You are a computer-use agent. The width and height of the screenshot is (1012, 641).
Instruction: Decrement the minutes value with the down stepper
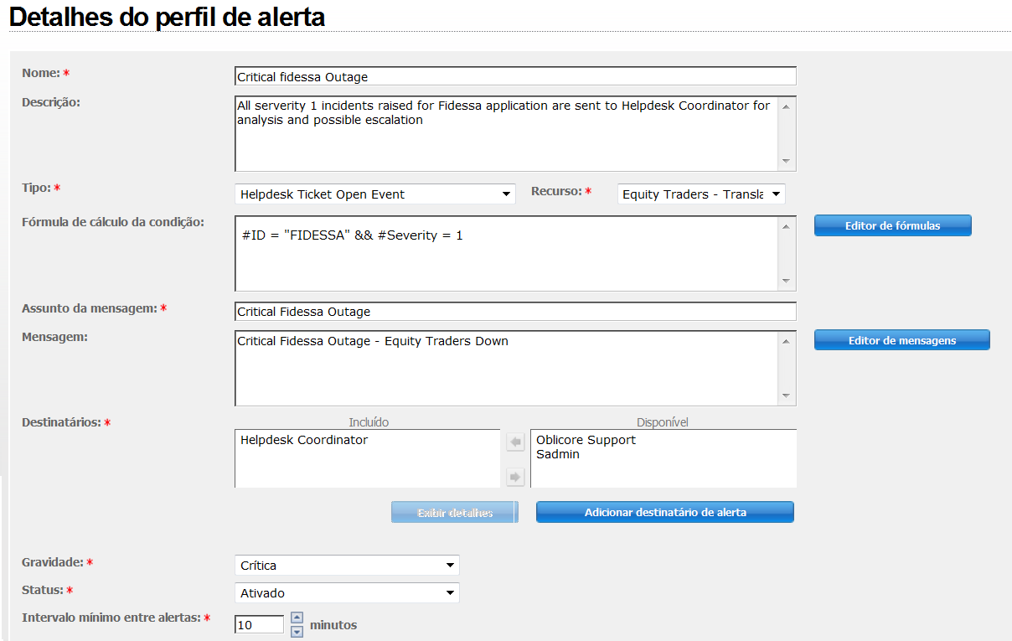pyautogui.click(x=296, y=630)
